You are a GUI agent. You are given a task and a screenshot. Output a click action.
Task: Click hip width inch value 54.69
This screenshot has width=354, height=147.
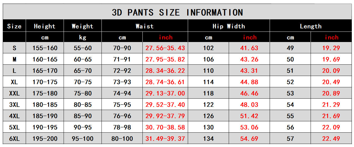click(249, 139)
